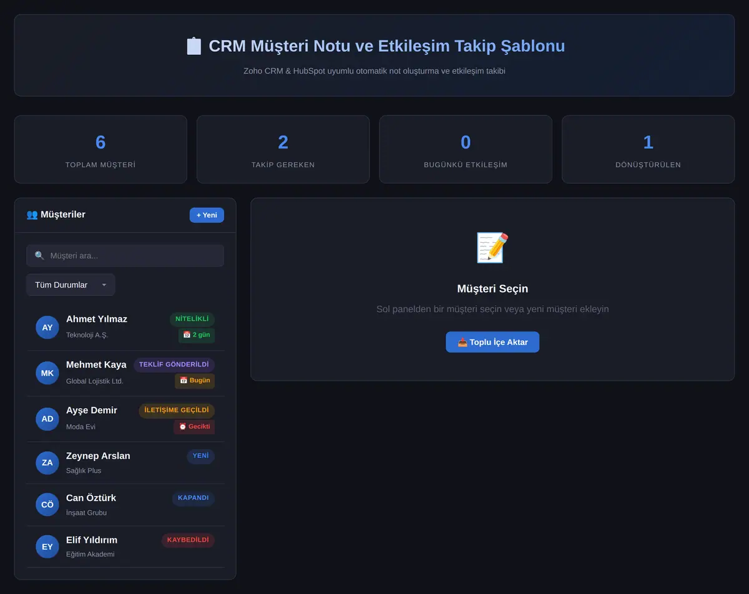Click the Toplu İçe Aktar button

click(x=492, y=342)
